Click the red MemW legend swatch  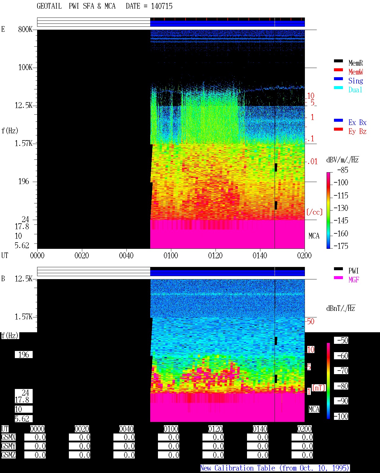click(x=338, y=70)
